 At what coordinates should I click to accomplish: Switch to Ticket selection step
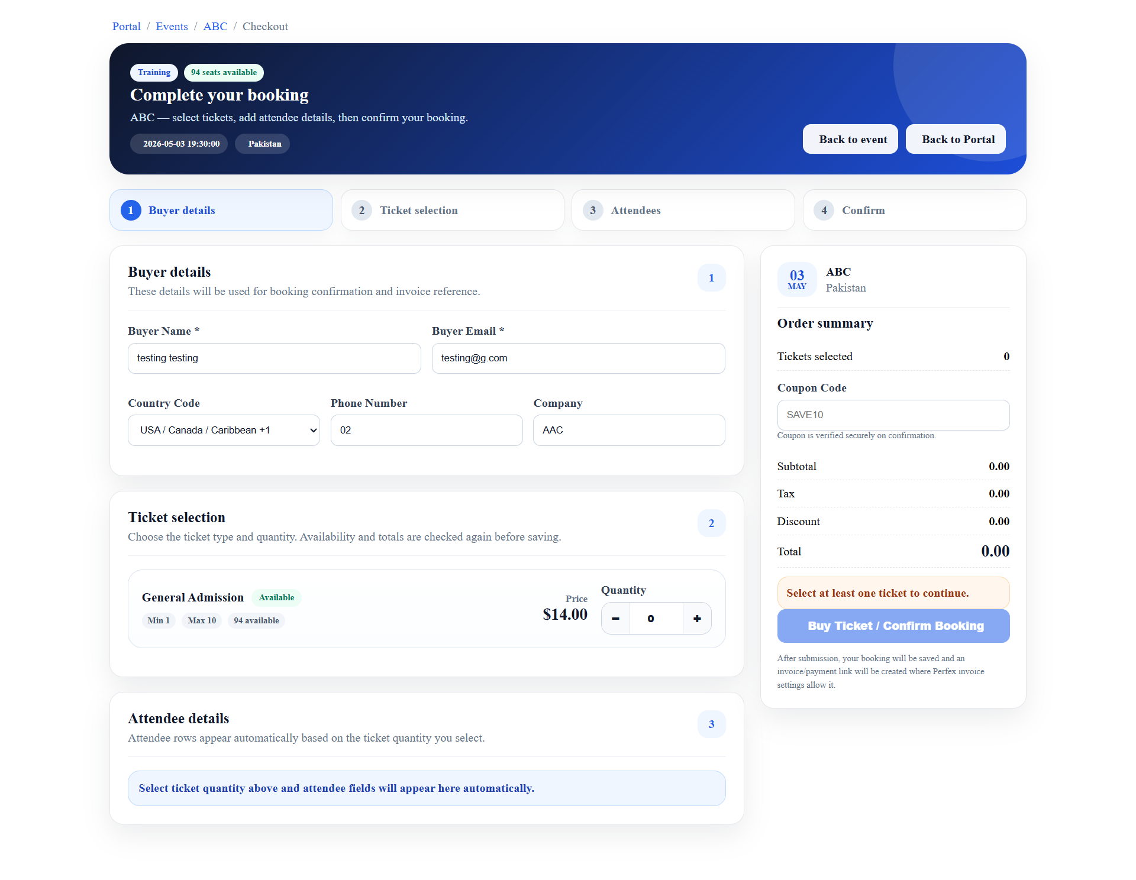452,211
